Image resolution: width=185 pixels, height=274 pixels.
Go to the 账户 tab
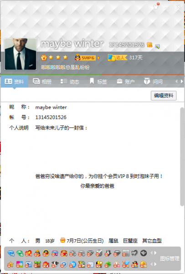[126, 81]
